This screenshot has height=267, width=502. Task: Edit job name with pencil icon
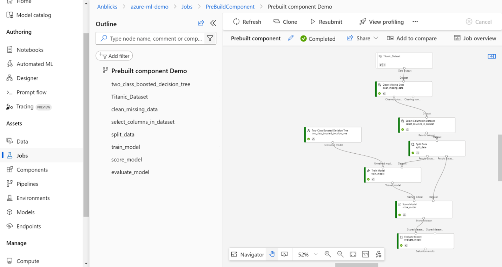tap(291, 38)
